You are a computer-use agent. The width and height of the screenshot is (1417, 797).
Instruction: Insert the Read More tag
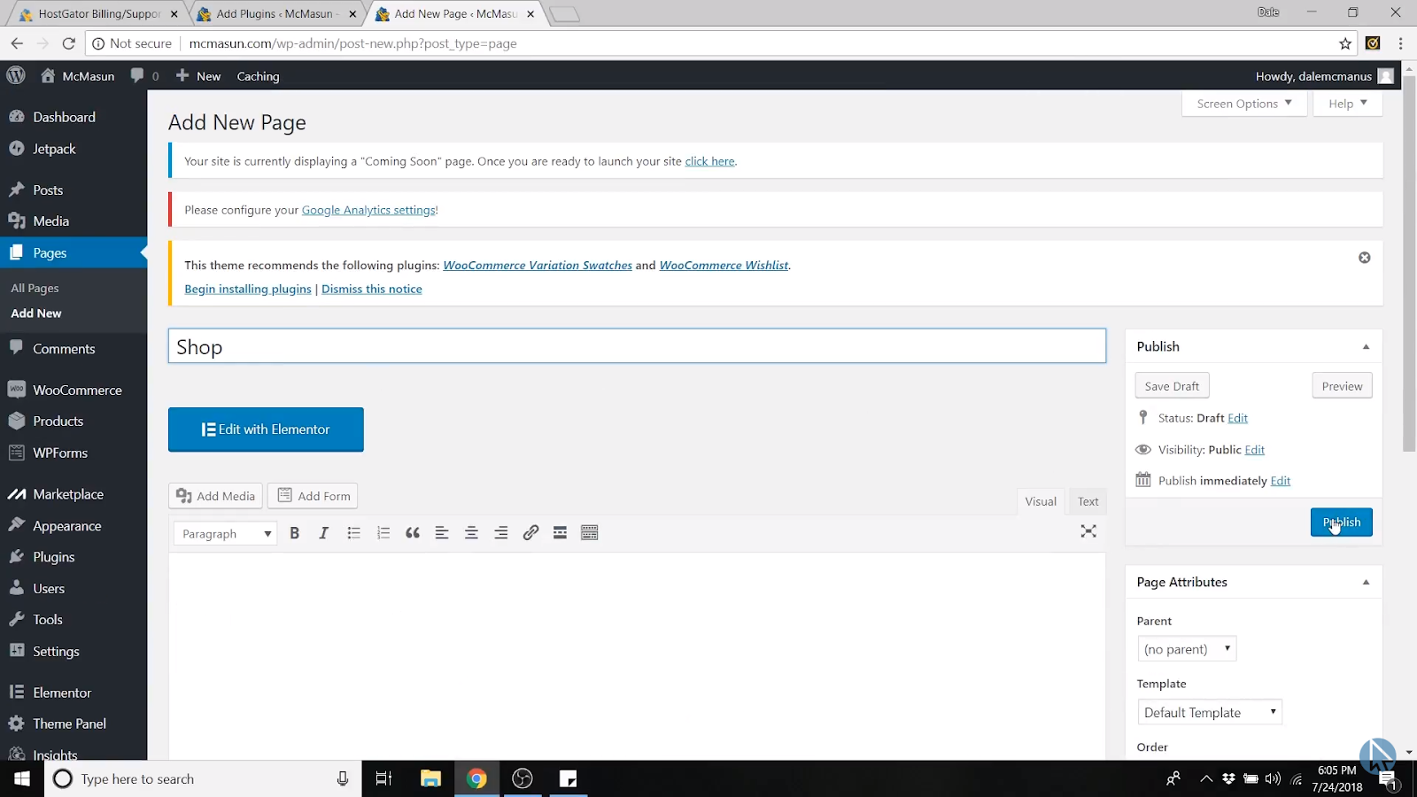coord(560,533)
